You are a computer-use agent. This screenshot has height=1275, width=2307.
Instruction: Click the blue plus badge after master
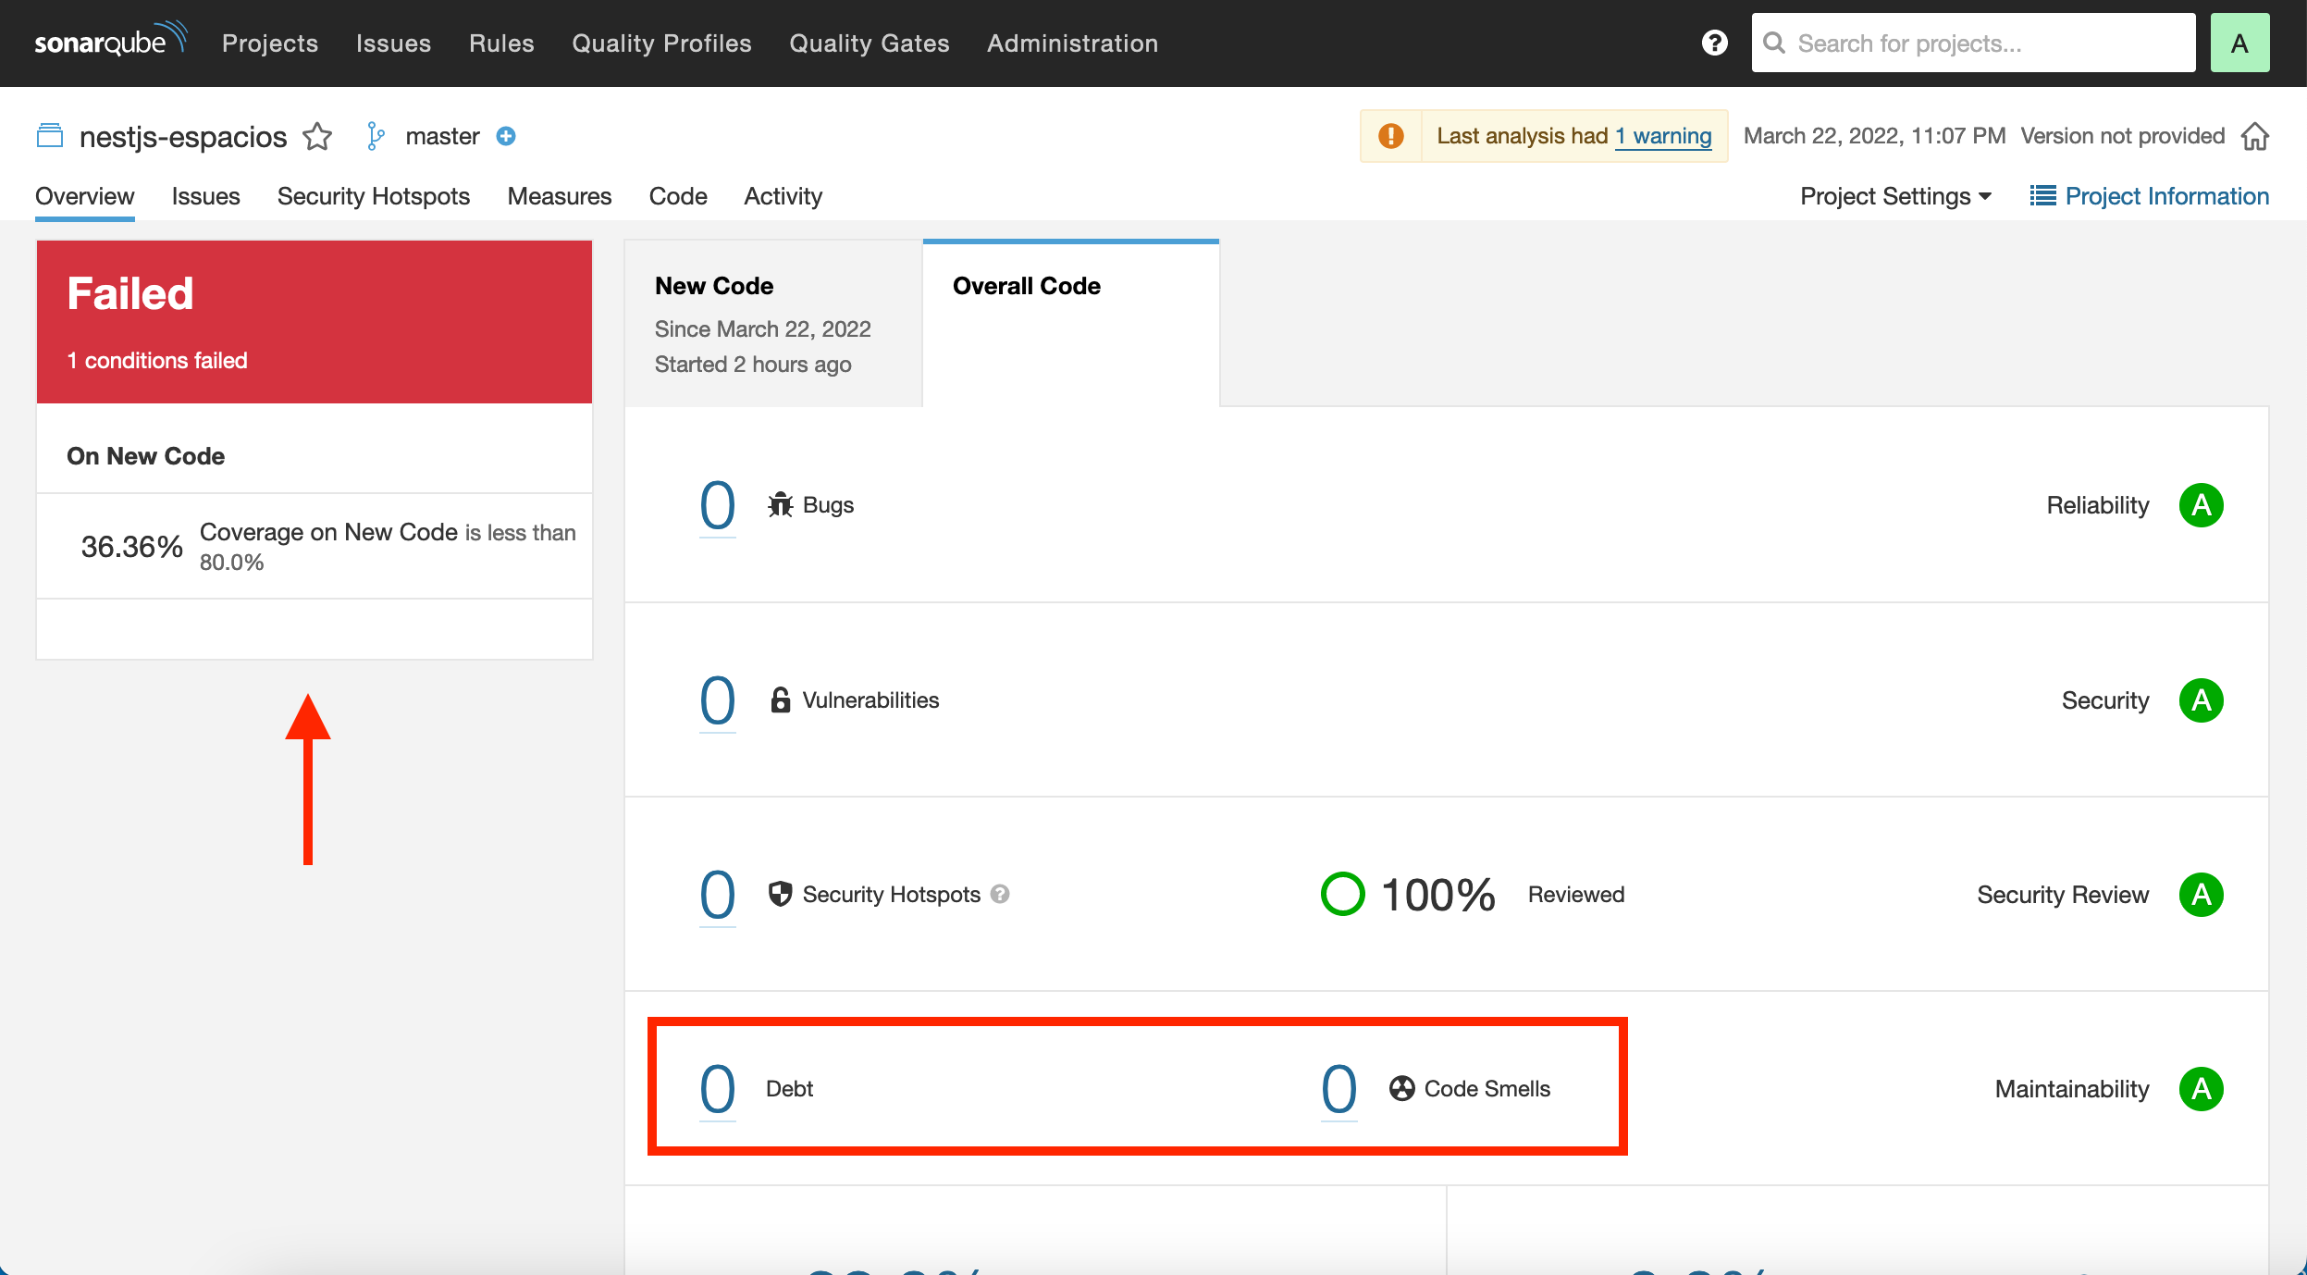click(506, 136)
